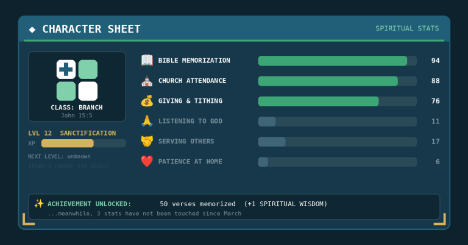This screenshot has height=245, width=468.
Task: Click the bottom-right white avatar tile
Action: coord(88,91)
